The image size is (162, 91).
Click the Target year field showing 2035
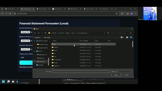point(26,58)
